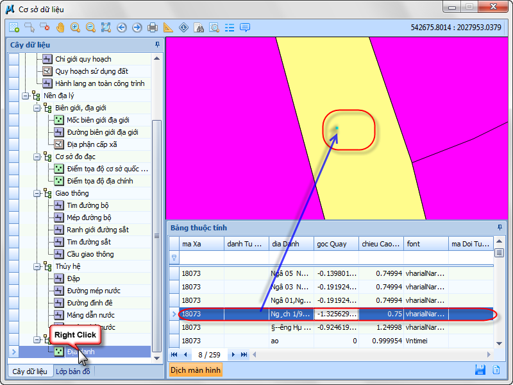Screen dimensions: 513x385
Task: Open the binoculars find tool
Action: coord(199,28)
